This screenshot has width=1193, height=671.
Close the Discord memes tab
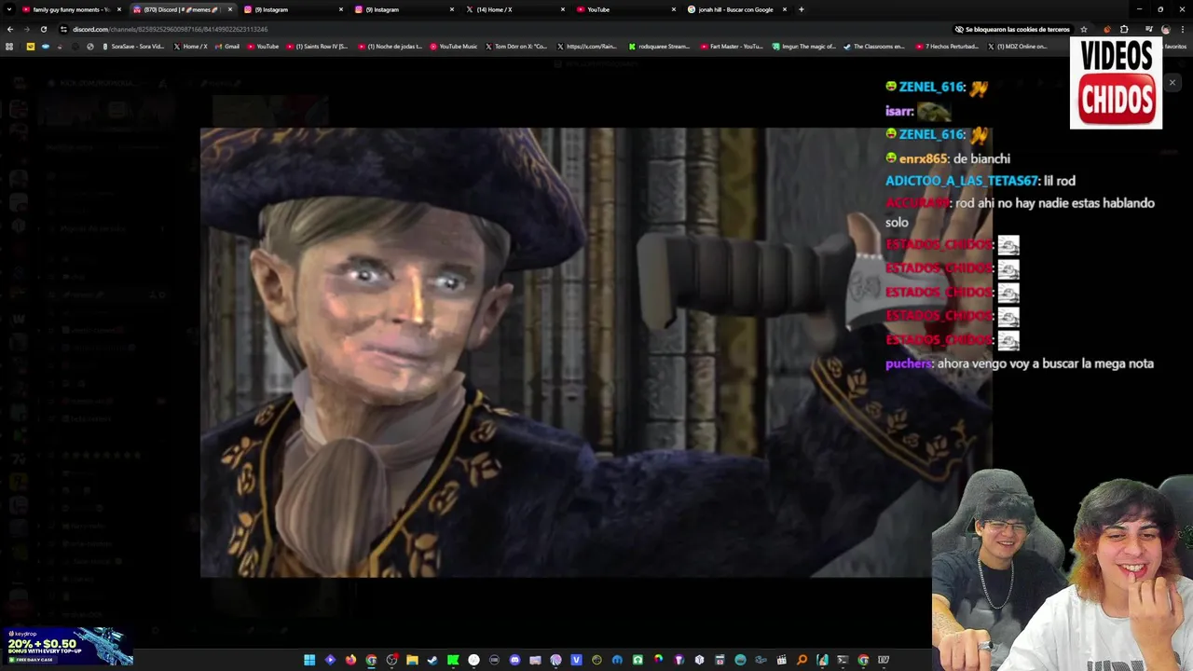point(230,9)
